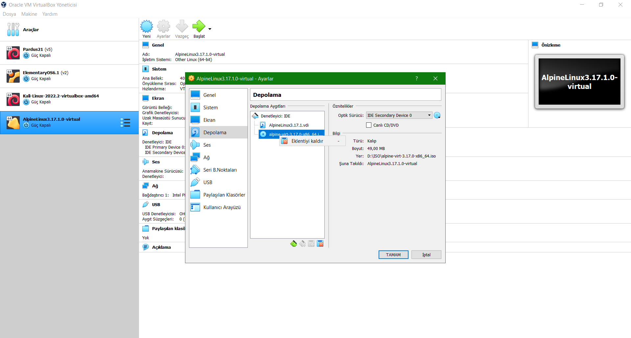The height and width of the screenshot is (338, 631).
Task: Click the Yer path D:\ISO\alpine-virt-3.17.0-x86_64.iso
Action: coord(402,156)
